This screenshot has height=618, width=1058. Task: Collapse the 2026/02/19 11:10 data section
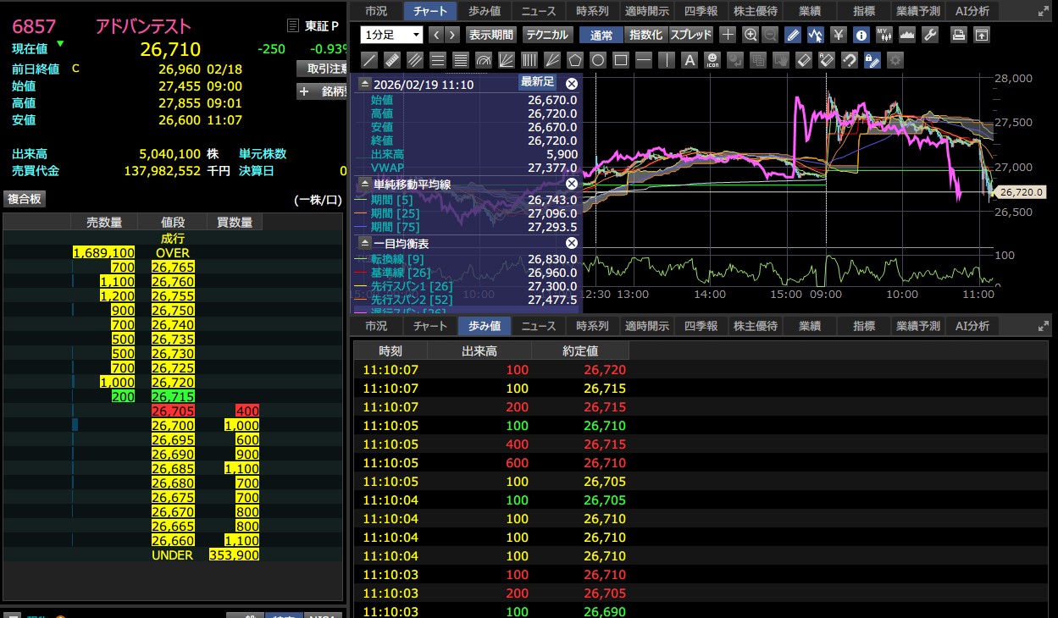click(364, 84)
